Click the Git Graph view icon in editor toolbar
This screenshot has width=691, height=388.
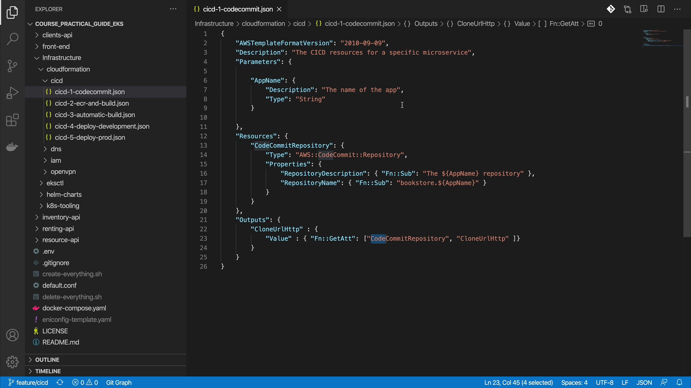coord(611,9)
